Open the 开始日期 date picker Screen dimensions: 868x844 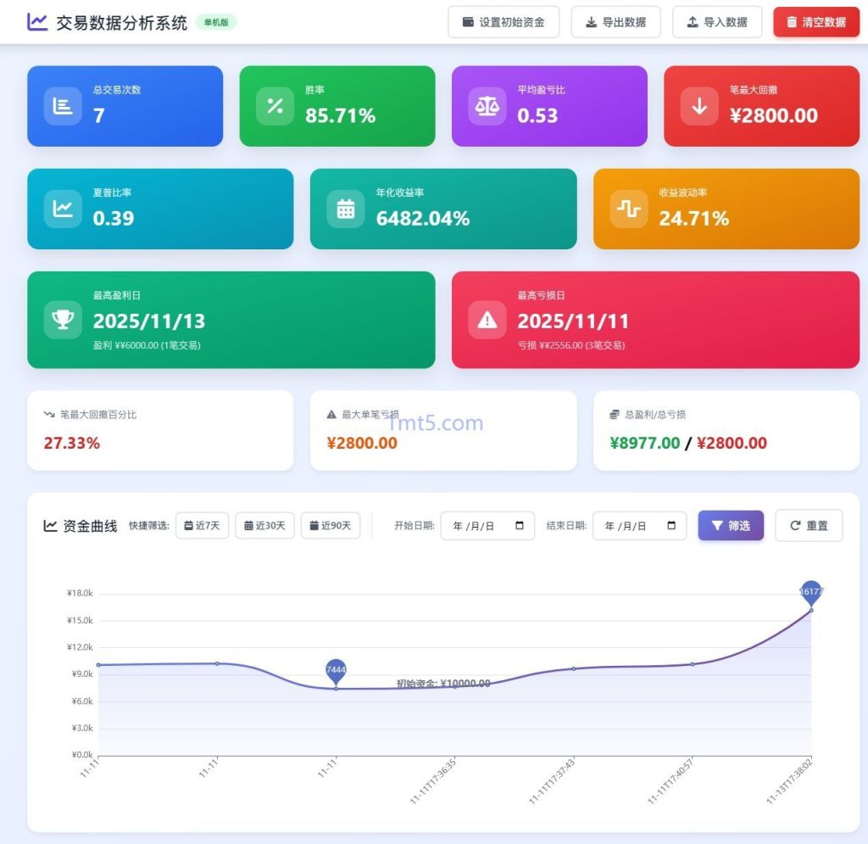point(520,526)
